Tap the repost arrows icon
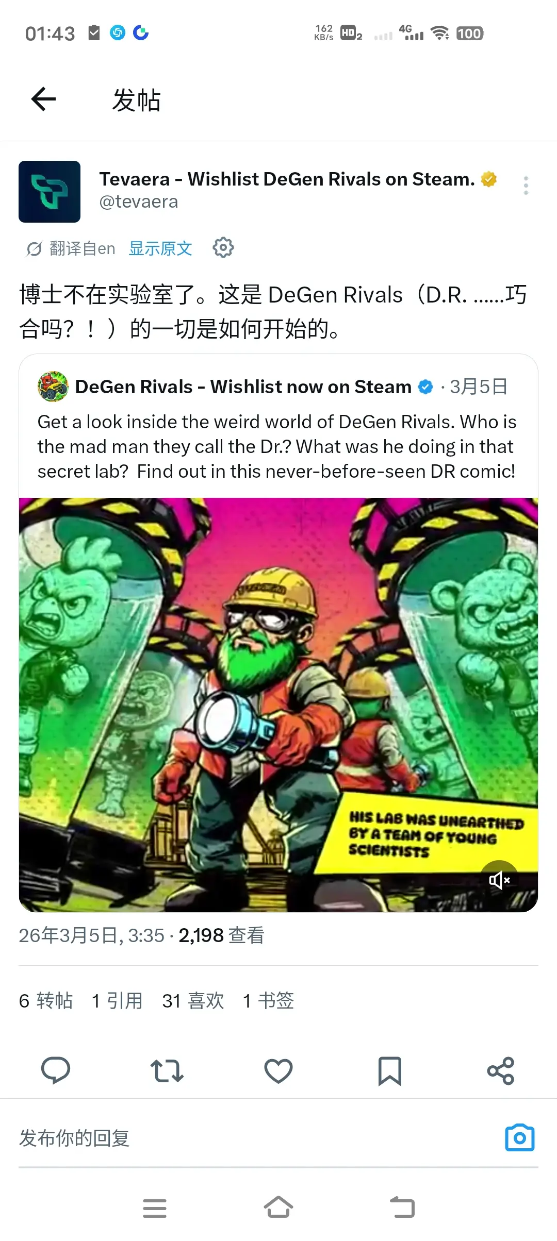Screen dimensions: 557x1241 point(167,1070)
